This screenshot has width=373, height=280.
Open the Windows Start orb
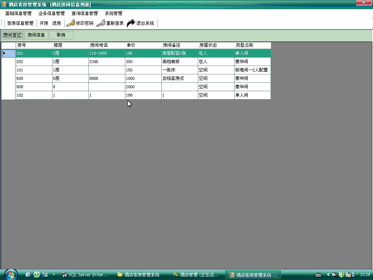pos(11,275)
